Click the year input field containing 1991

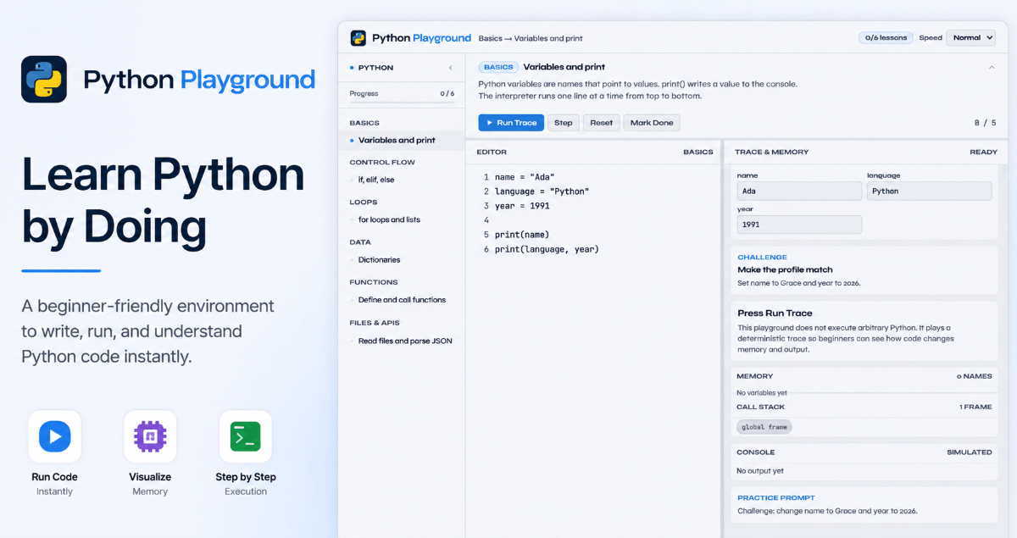point(799,225)
